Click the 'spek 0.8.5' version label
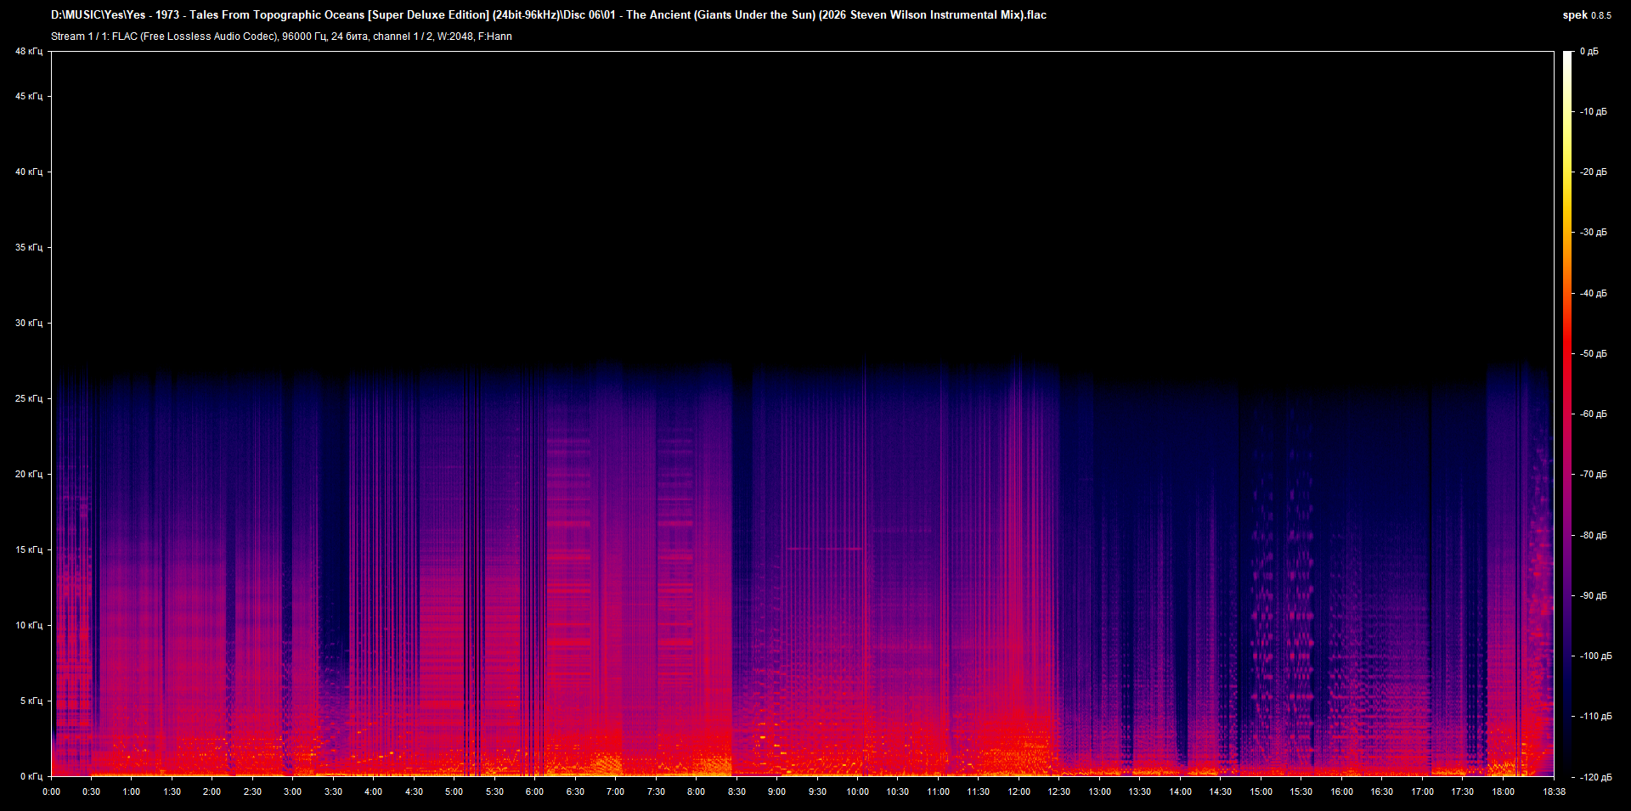The height and width of the screenshot is (811, 1631). (x=1587, y=15)
